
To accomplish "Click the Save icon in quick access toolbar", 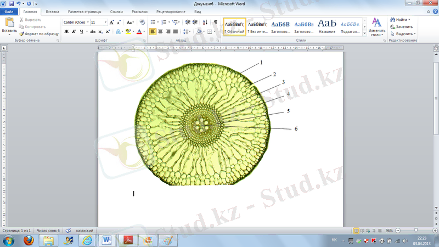I will click(x=11, y=3).
